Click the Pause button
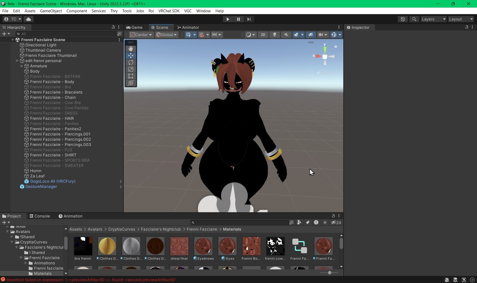 point(238,19)
